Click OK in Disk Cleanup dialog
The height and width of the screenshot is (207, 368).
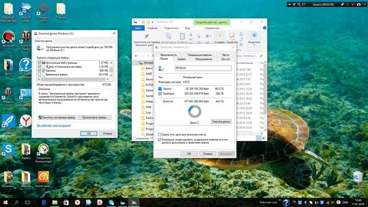click(x=89, y=133)
